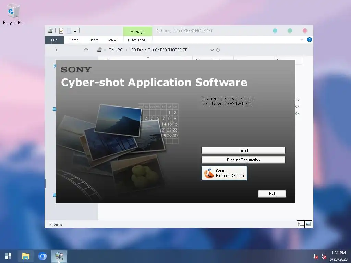Click the drive icon in title bar
351x263 pixels.
point(50,30)
